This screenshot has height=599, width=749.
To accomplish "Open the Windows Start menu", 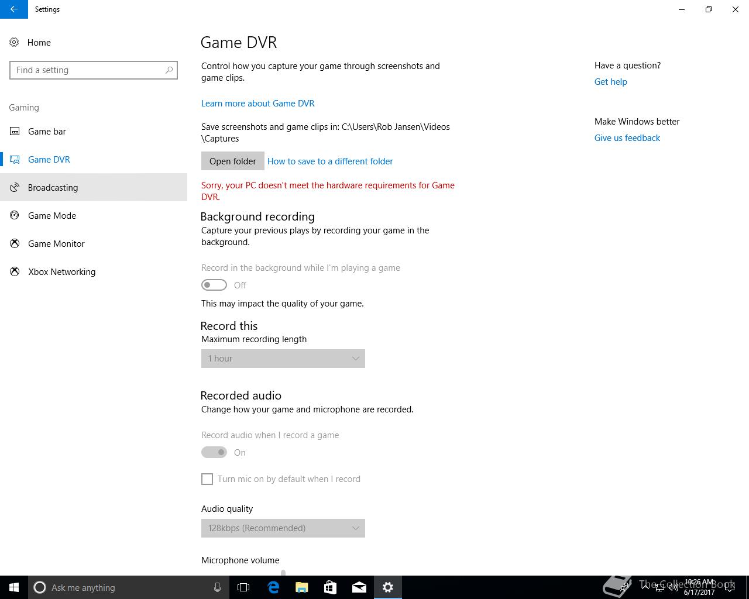I will [14, 587].
